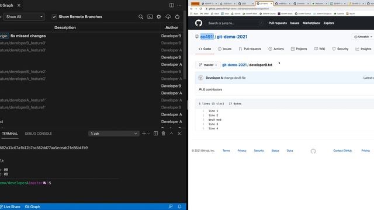Toggle the Show Remote Branches checkbox
Viewport: 374px width, 210px height.
coord(54,17)
